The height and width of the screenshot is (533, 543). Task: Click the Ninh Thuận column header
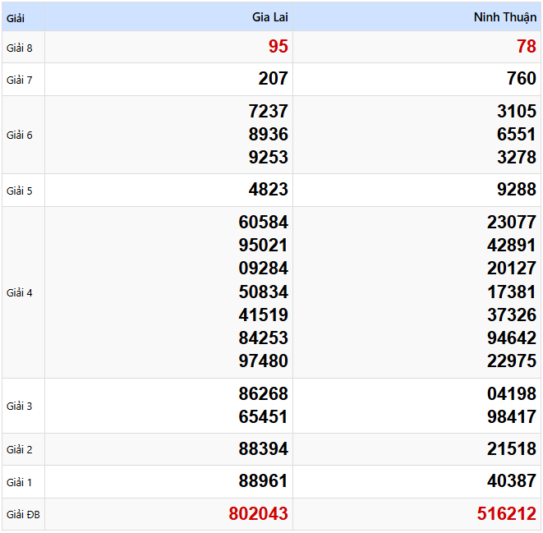(x=504, y=17)
